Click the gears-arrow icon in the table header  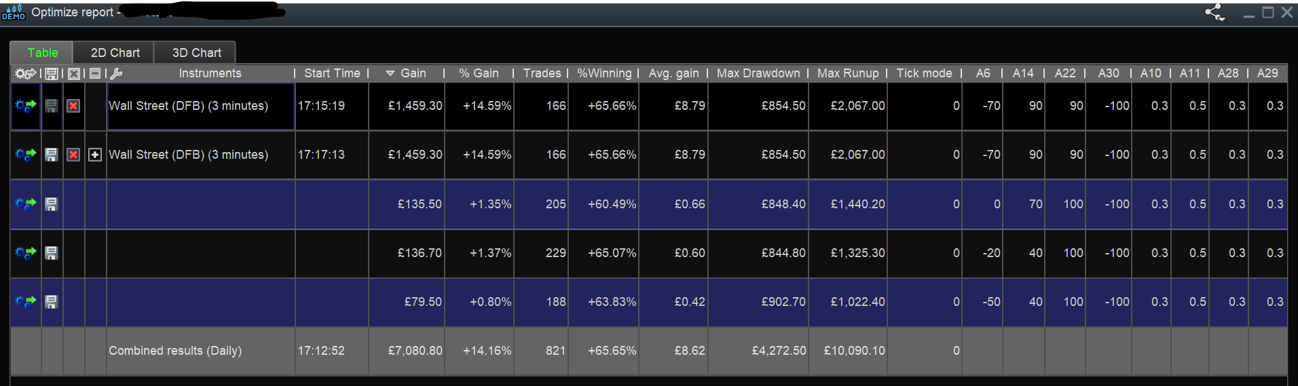pos(26,74)
